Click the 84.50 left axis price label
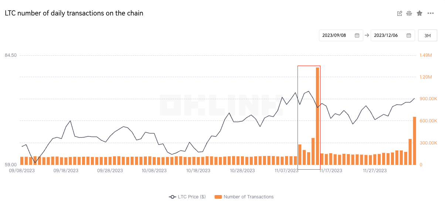445x205 pixels. (11, 55)
